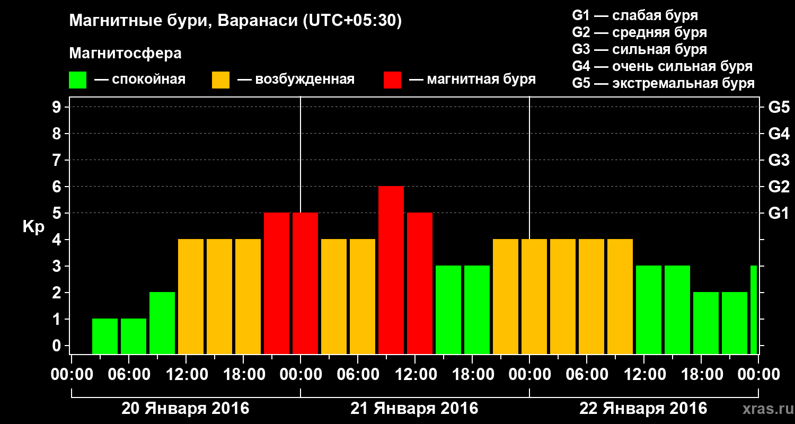Click the 'G5' label on the right axis
795x424 pixels.
779,107
